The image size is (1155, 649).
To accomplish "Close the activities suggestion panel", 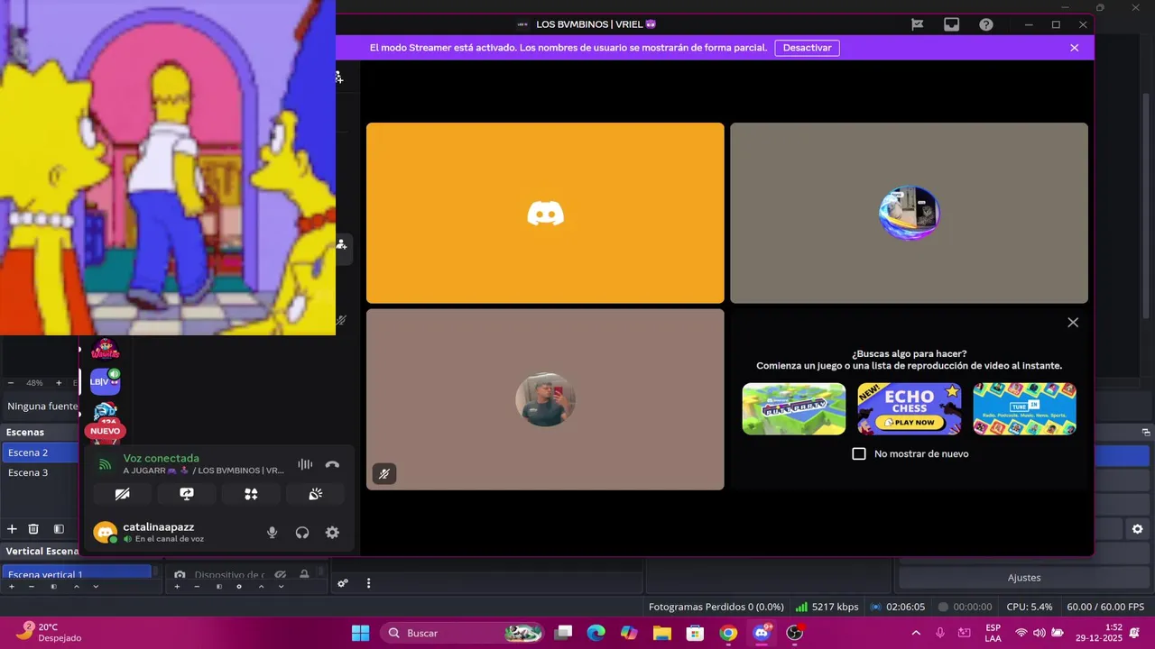I will [x=1073, y=322].
